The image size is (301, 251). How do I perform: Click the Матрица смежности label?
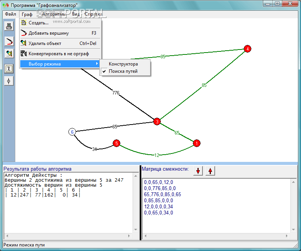tap(165, 169)
